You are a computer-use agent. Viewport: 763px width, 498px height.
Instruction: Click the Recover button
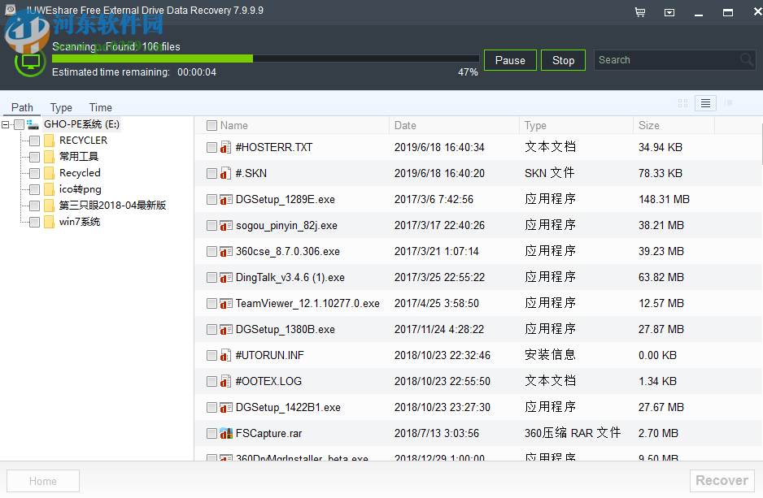pos(721,480)
